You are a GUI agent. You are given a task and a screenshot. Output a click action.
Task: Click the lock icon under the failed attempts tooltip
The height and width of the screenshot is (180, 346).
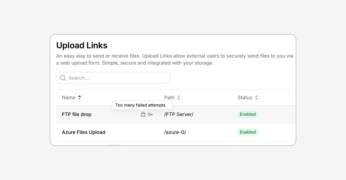point(143,114)
